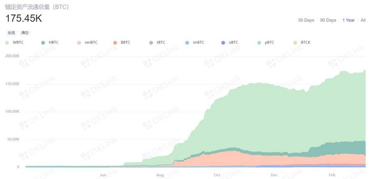Click the BBTC legend dot icon
374x179 pixels.
[x=115, y=42]
